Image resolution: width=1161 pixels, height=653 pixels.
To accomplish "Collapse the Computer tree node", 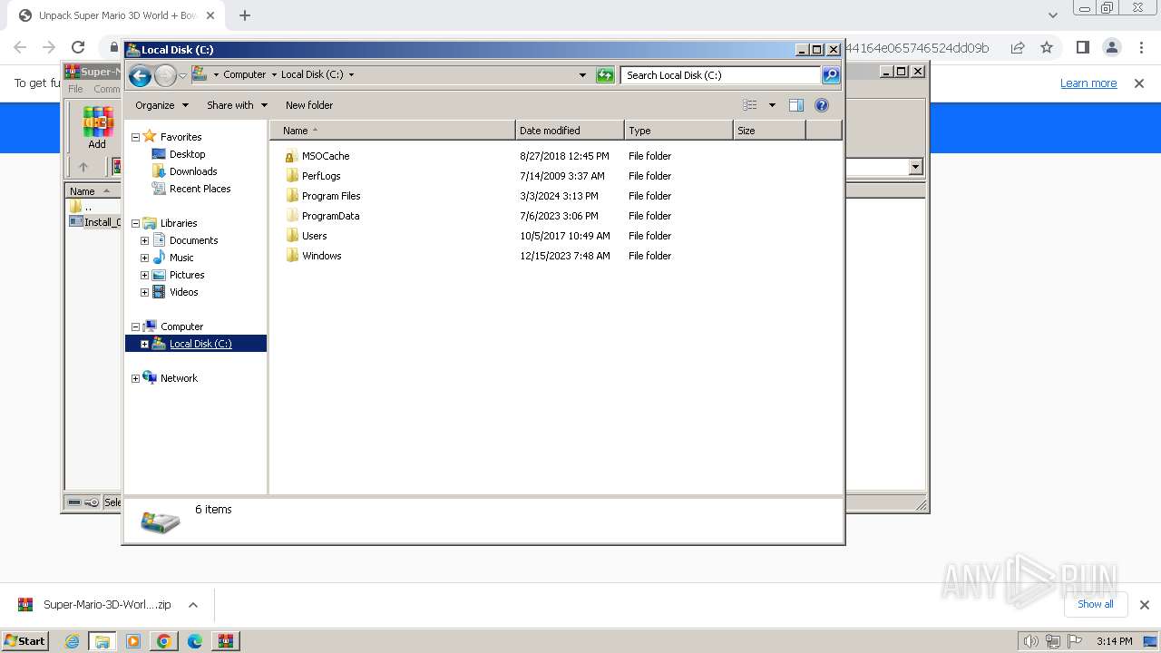I will pyautogui.click(x=135, y=326).
